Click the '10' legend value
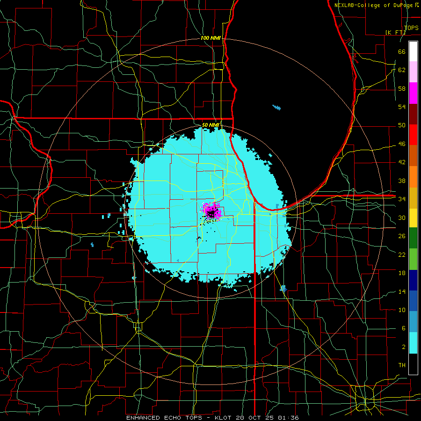 pyautogui.click(x=402, y=310)
